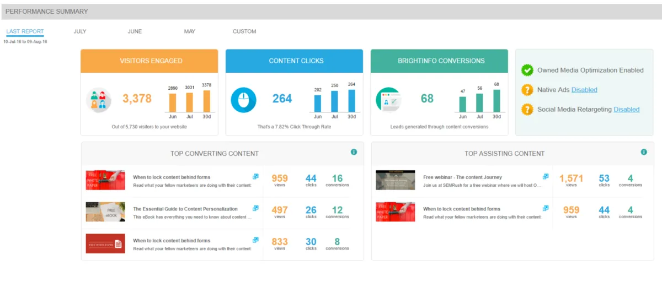Viewport: 662px width, 287px height.
Task: Click the large 3,378 visitors figure
Action: [137, 99]
